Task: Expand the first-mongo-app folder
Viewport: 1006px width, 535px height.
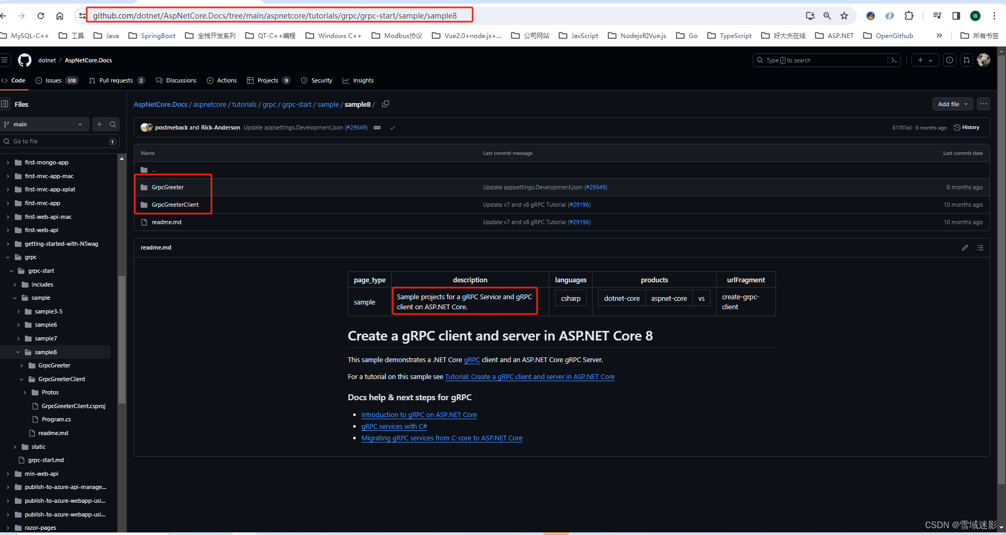Action: click(7, 162)
